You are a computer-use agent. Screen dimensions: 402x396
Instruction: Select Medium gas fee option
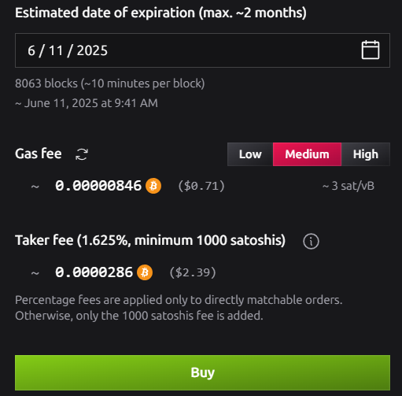tap(307, 154)
